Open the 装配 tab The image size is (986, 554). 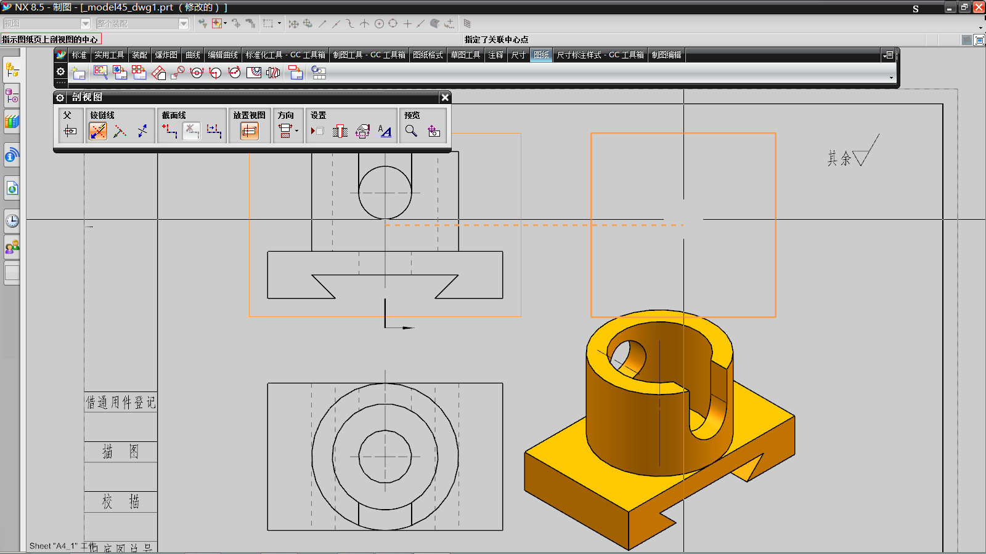[x=139, y=55]
